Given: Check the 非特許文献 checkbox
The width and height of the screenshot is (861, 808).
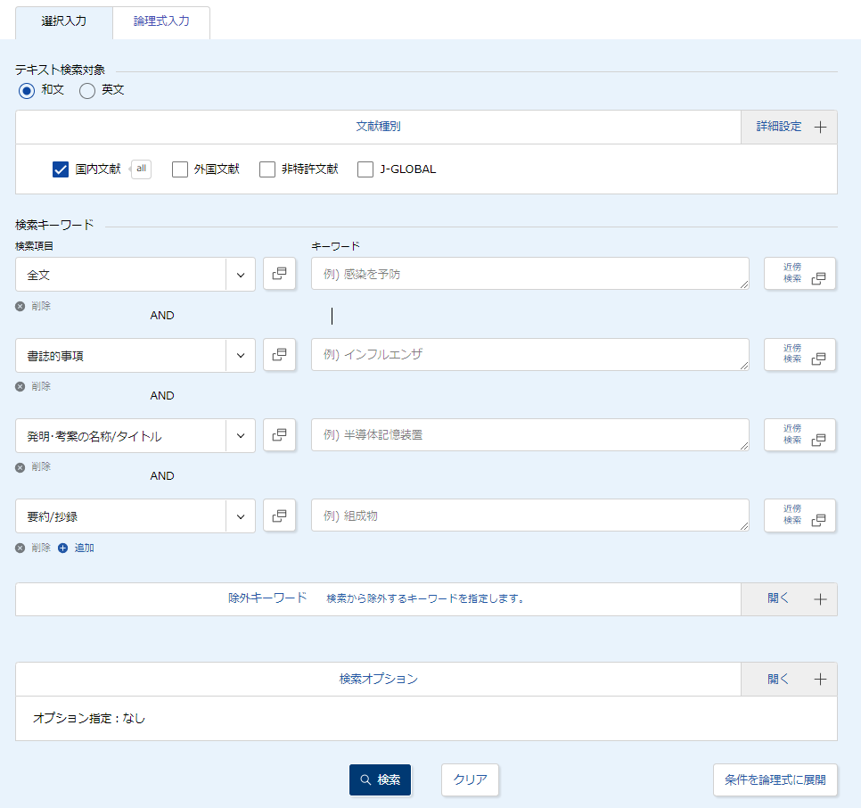Looking at the screenshot, I should (267, 169).
